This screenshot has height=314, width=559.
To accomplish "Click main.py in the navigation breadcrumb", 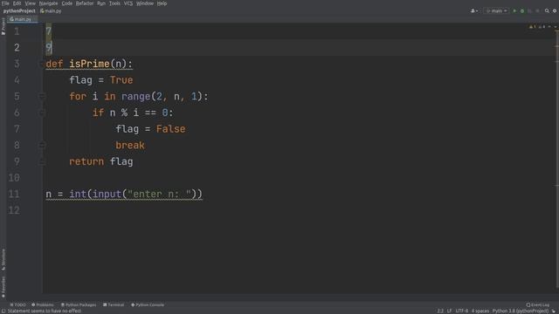I will tap(51, 11).
